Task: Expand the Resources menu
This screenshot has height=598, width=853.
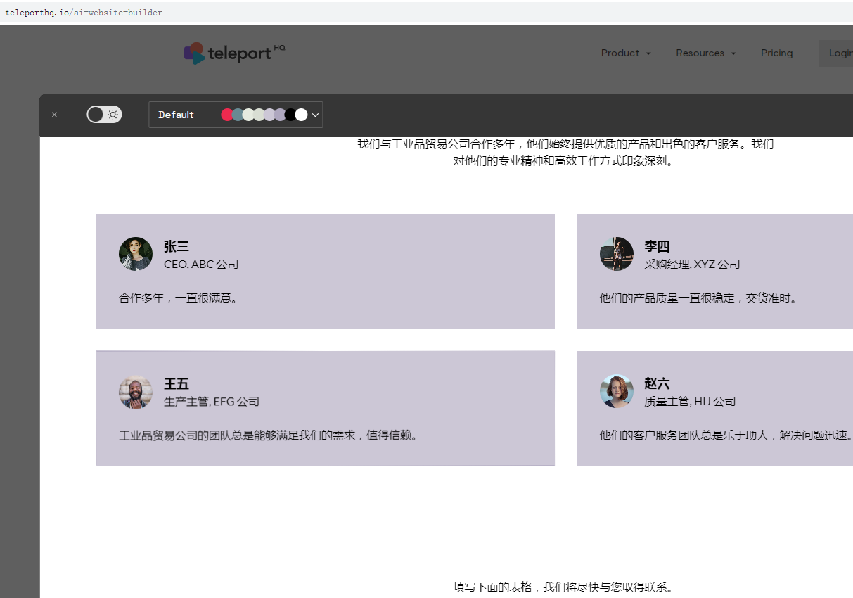Action: click(705, 53)
